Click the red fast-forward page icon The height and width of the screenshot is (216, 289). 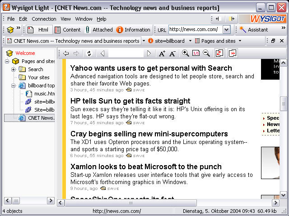tap(233, 53)
